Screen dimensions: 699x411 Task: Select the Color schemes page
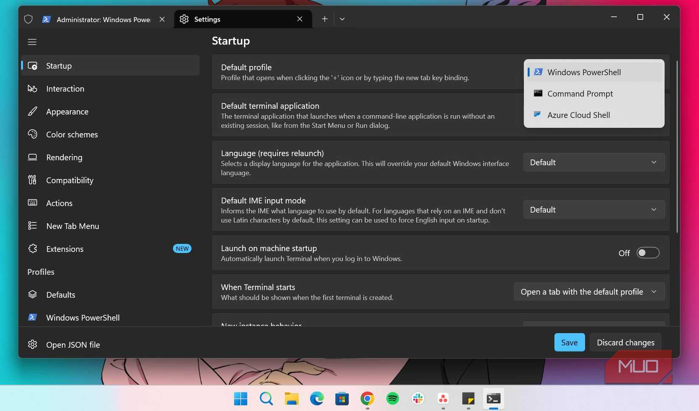click(110, 134)
